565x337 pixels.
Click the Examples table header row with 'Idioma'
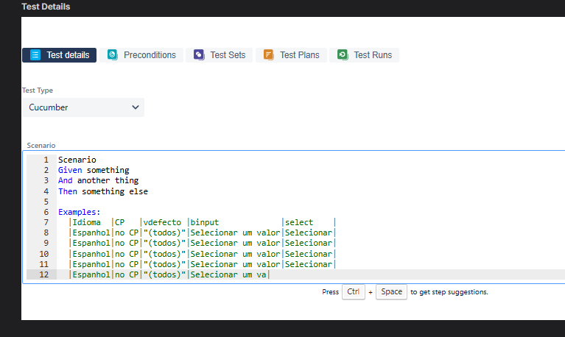click(87, 222)
